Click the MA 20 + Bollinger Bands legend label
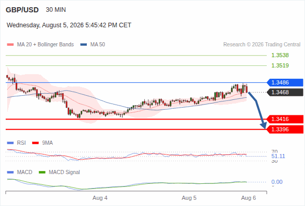The width and height of the screenshot is (305, 206). [45, 45]
